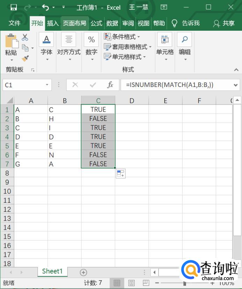Click the Auto Fill Options icon
This screenshot has width=242, height=289.
(x=121, y=174)
